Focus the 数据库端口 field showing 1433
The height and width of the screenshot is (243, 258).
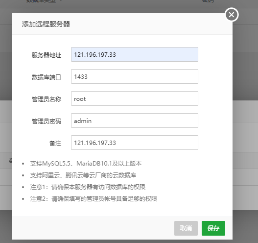[x=135, y=76]
